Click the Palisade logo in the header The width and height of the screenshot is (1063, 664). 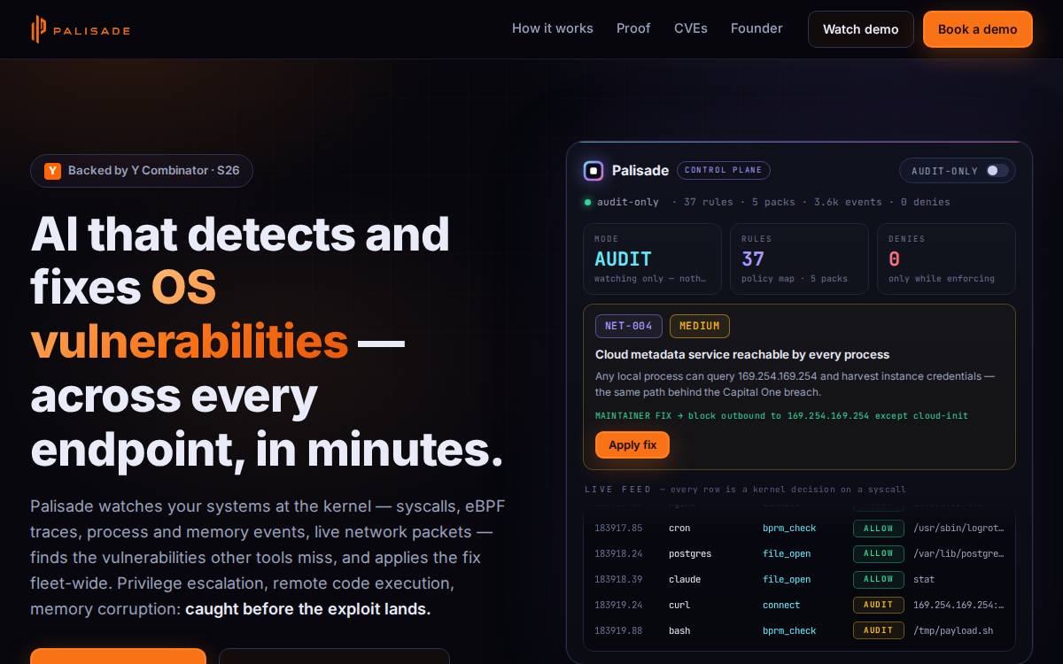[x=80, y=29]
